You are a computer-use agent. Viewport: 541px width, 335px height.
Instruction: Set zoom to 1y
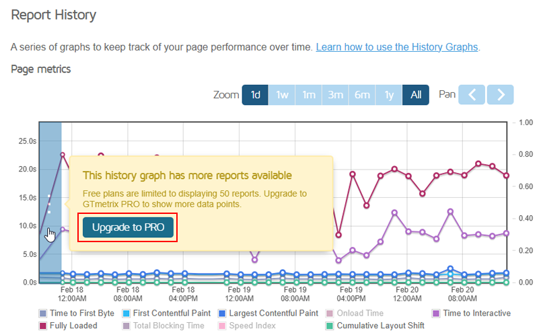point(389,95)
